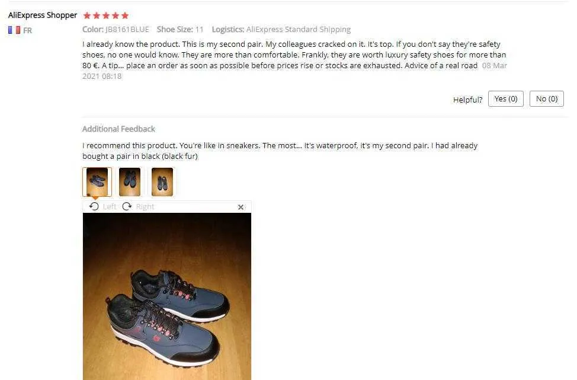Close the enlarged photo viewer

pos(241,207)
